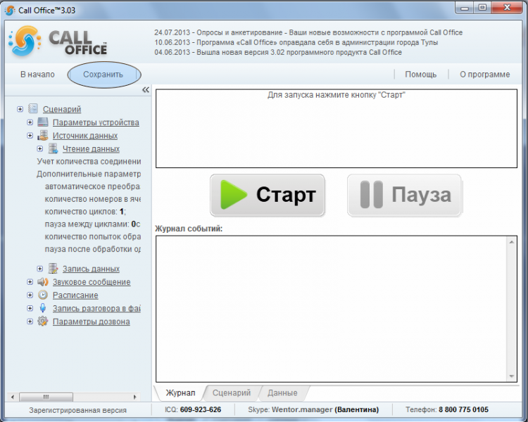Expand the Запись разговора в файл node

coord(30,308)
